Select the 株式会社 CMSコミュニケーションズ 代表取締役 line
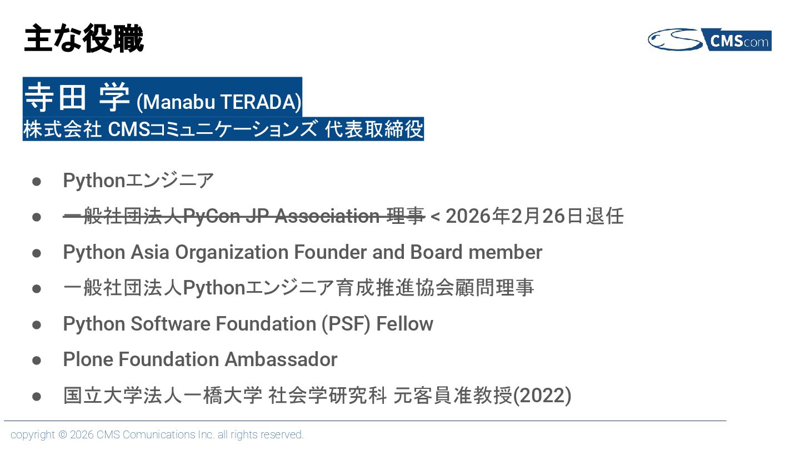800x450 pixels. [x=223, y=129]
